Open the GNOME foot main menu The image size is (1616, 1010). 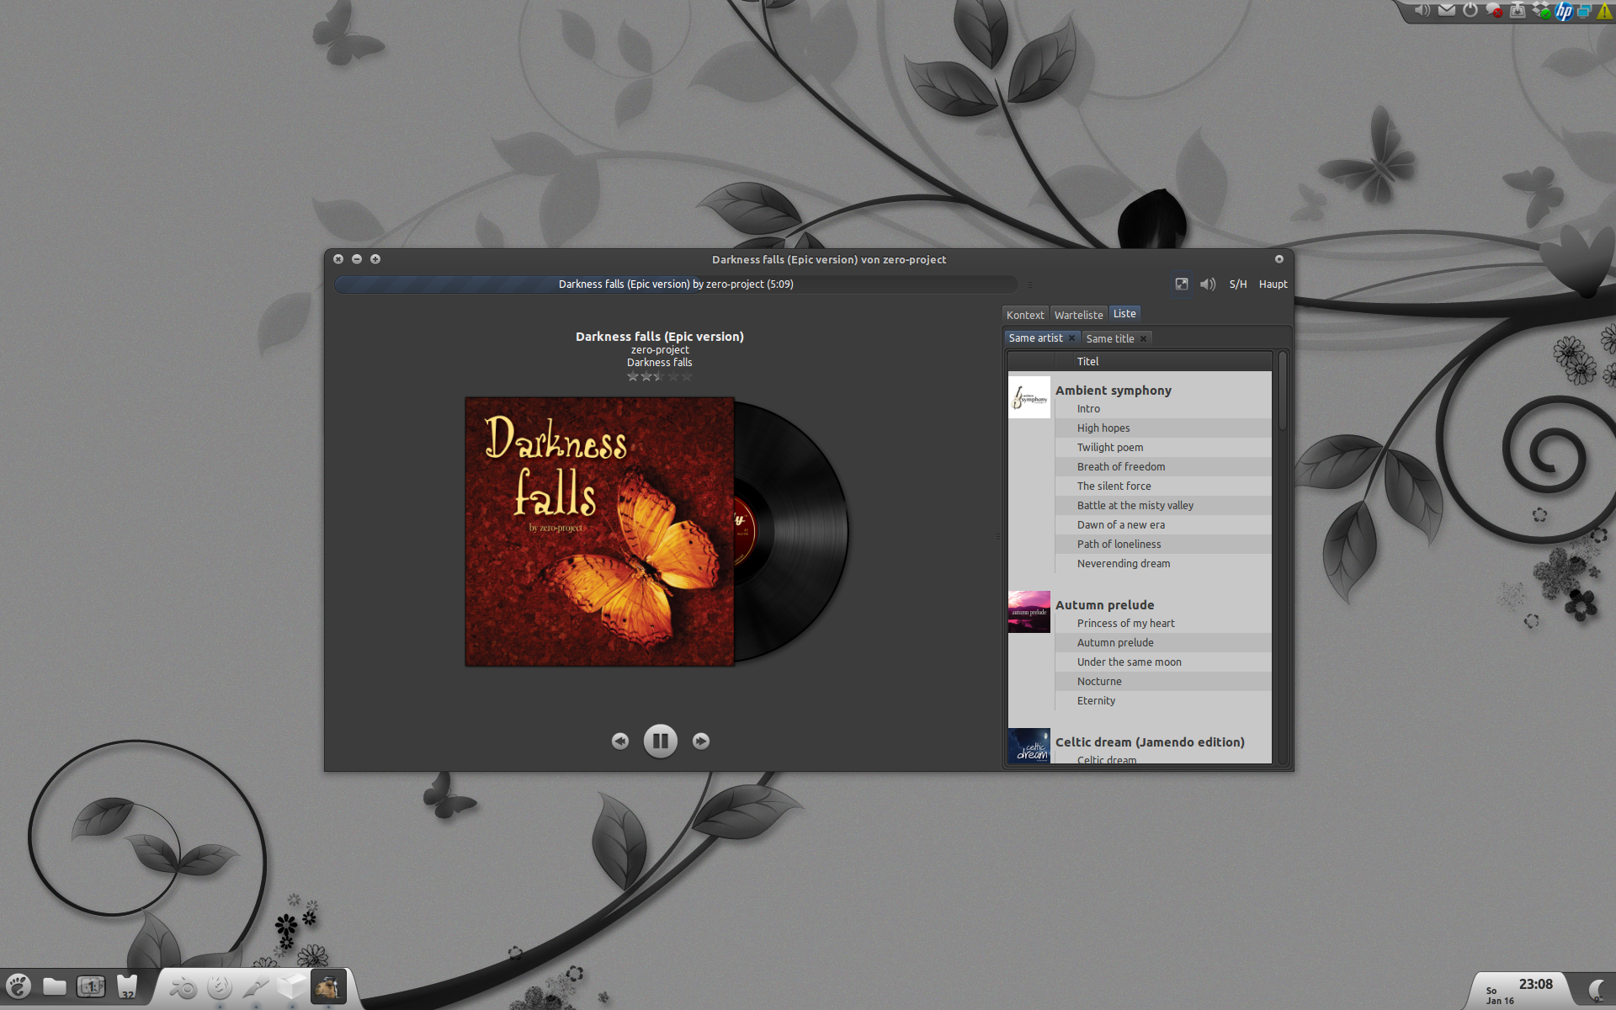pos(19,986)
